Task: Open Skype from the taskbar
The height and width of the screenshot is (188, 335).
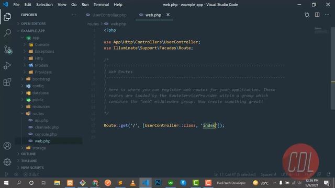Action: point(183,183)
